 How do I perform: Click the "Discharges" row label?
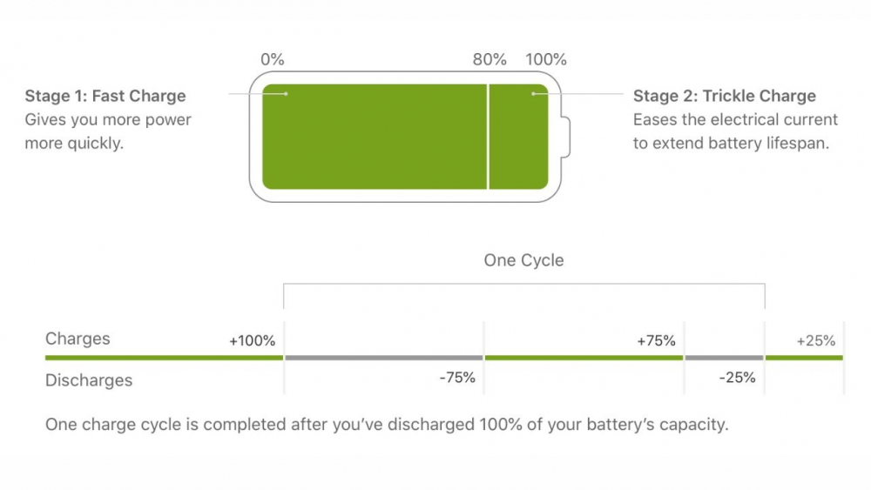pyautogui.click(x=89, y=379)
